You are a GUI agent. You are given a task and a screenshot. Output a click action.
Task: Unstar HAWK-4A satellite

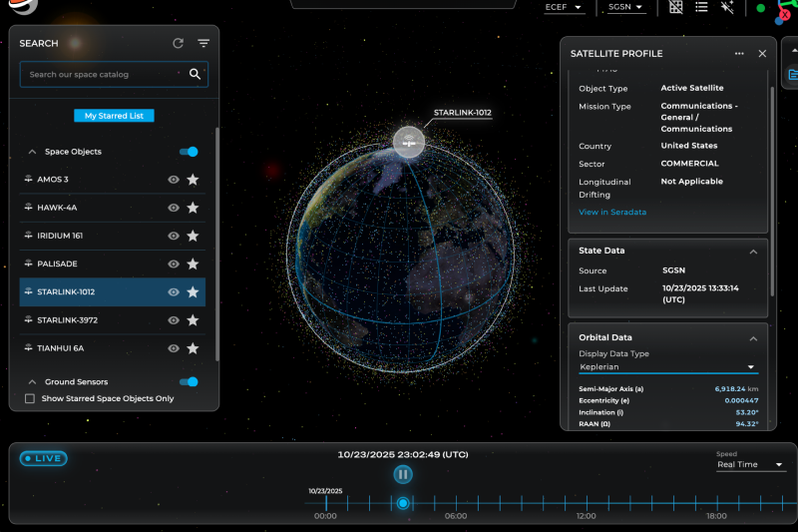pyautogui.click(x=193, y=208)
